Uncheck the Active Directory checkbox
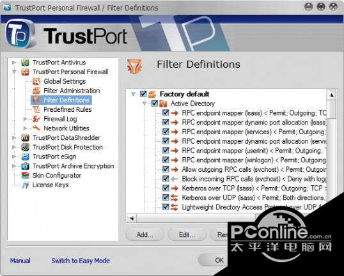344x276 pixels. coord(155,103)
